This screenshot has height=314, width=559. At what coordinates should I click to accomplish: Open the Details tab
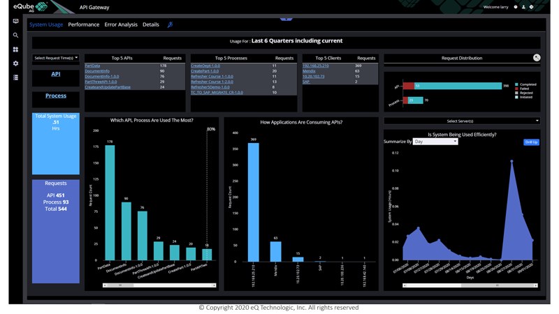151,24
